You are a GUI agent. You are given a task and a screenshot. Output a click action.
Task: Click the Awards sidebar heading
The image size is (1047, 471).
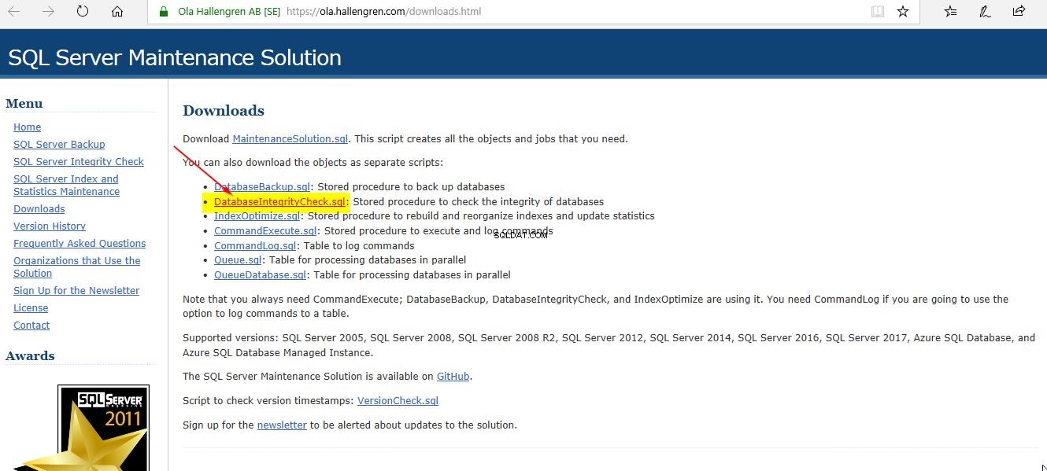pyautogui.click(x=30, y=356)
